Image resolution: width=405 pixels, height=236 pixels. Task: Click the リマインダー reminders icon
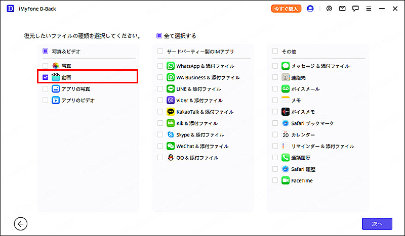click(286, 146)
